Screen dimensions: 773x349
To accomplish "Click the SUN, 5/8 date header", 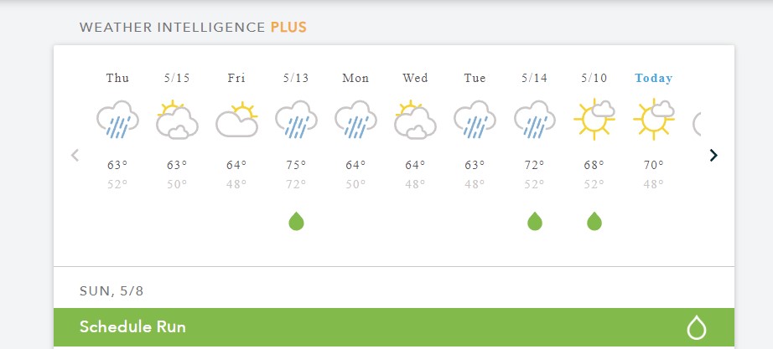I will click(x=112, y=291).
